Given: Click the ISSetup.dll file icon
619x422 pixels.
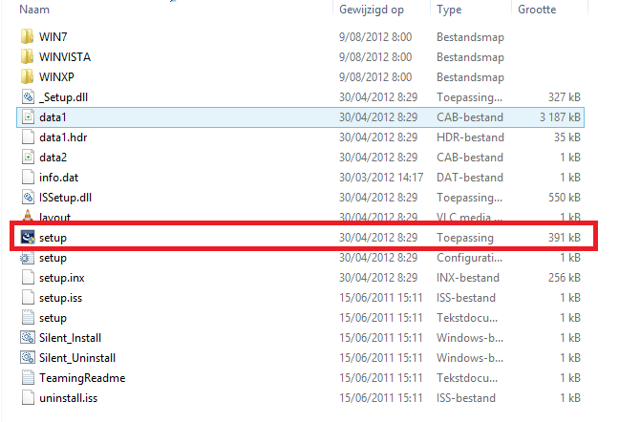Looking at the screenshot, I should click(28, 198).
